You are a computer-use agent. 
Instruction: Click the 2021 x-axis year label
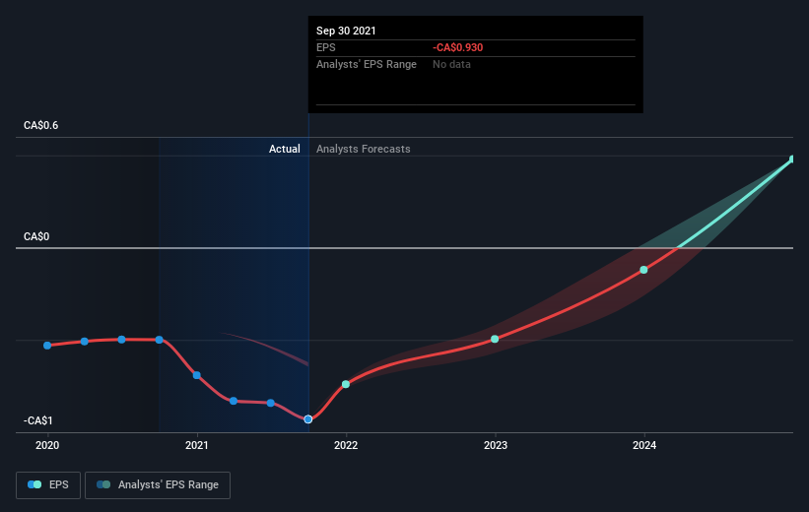coord(196,445)
